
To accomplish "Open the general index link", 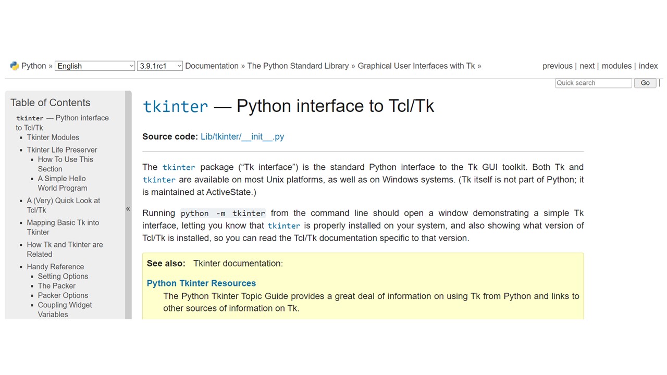I will 648,66.
